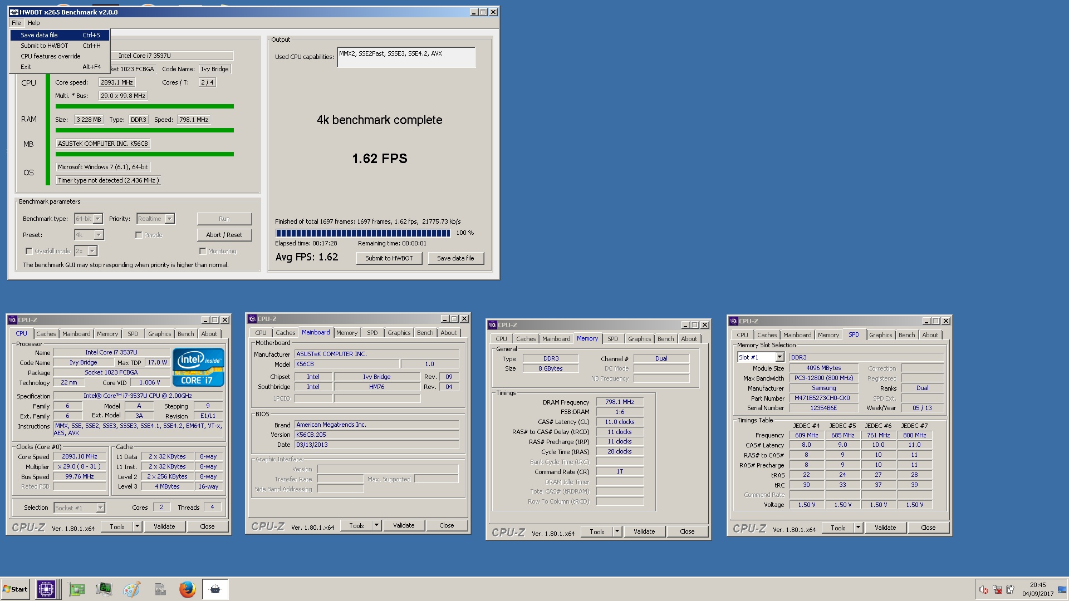
Task: Open Bench tab in CPU-Z Mainboard window
Action: 425,333
